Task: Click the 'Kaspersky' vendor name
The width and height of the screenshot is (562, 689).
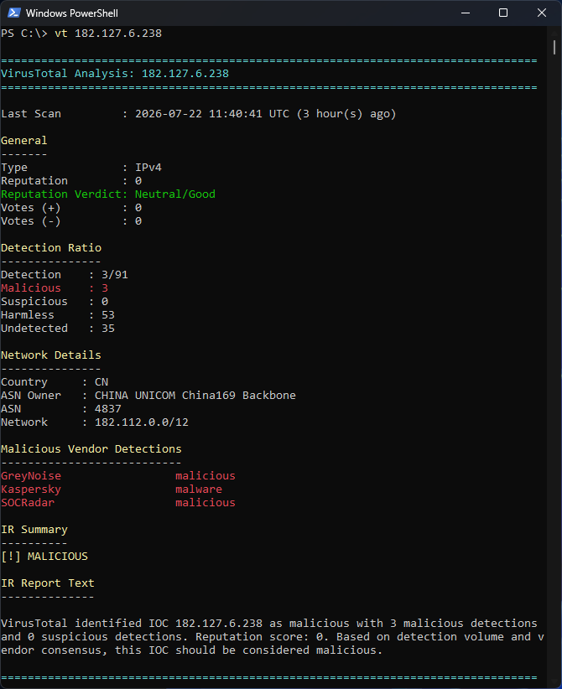Action: click(x=31, y=489)
